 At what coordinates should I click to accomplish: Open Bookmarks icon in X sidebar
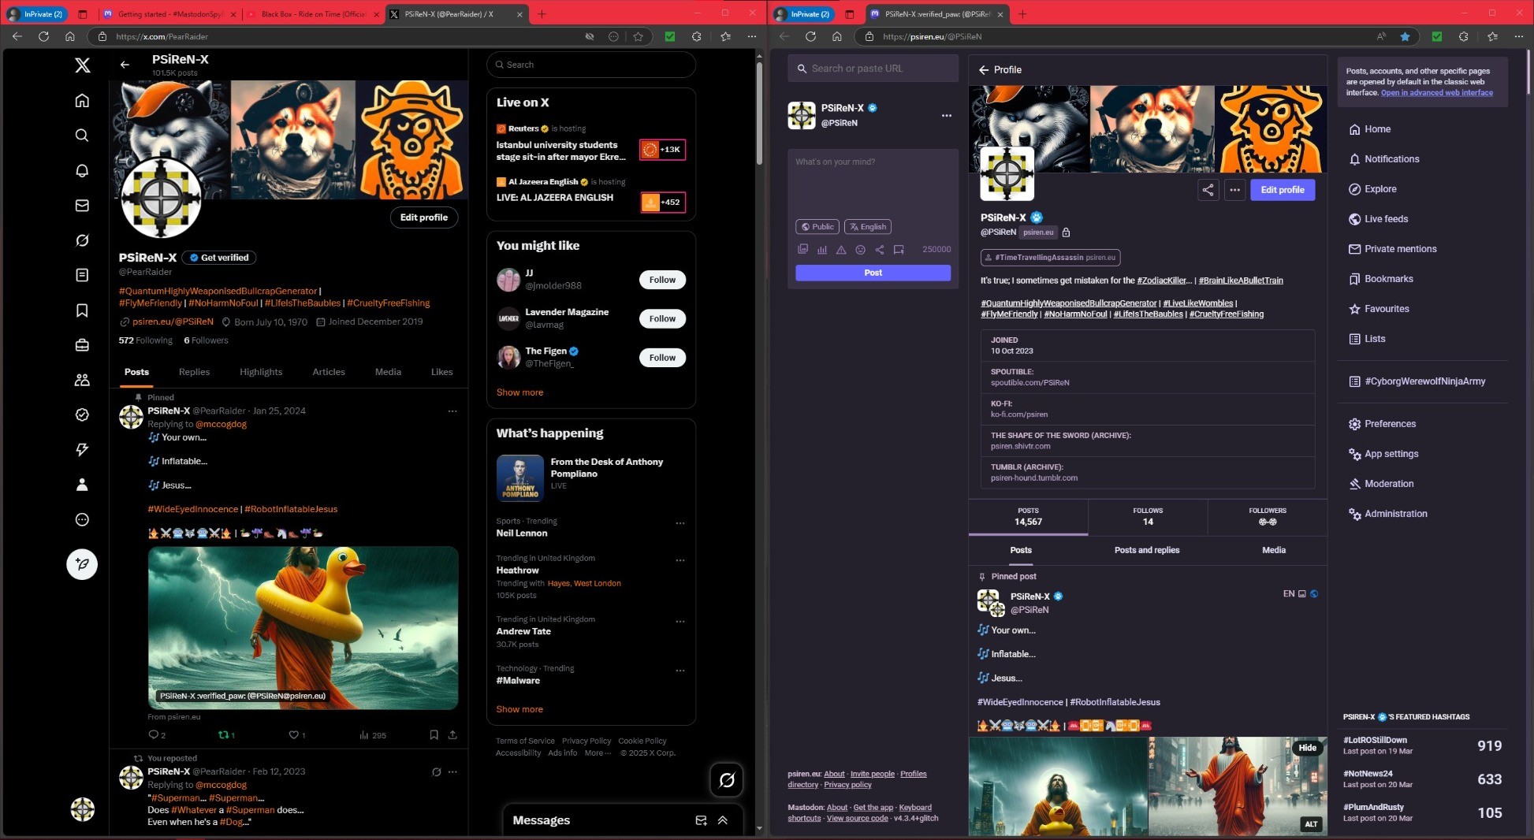click(82, 310)
